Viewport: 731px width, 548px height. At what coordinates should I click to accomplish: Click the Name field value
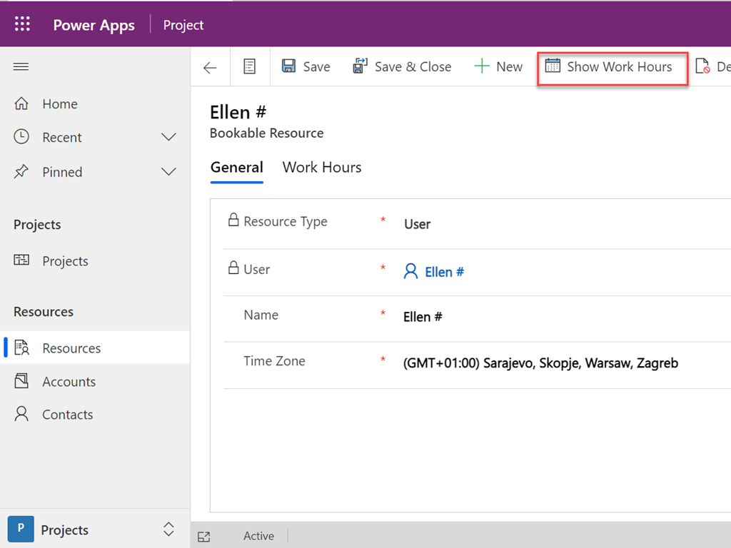(423, 317)
